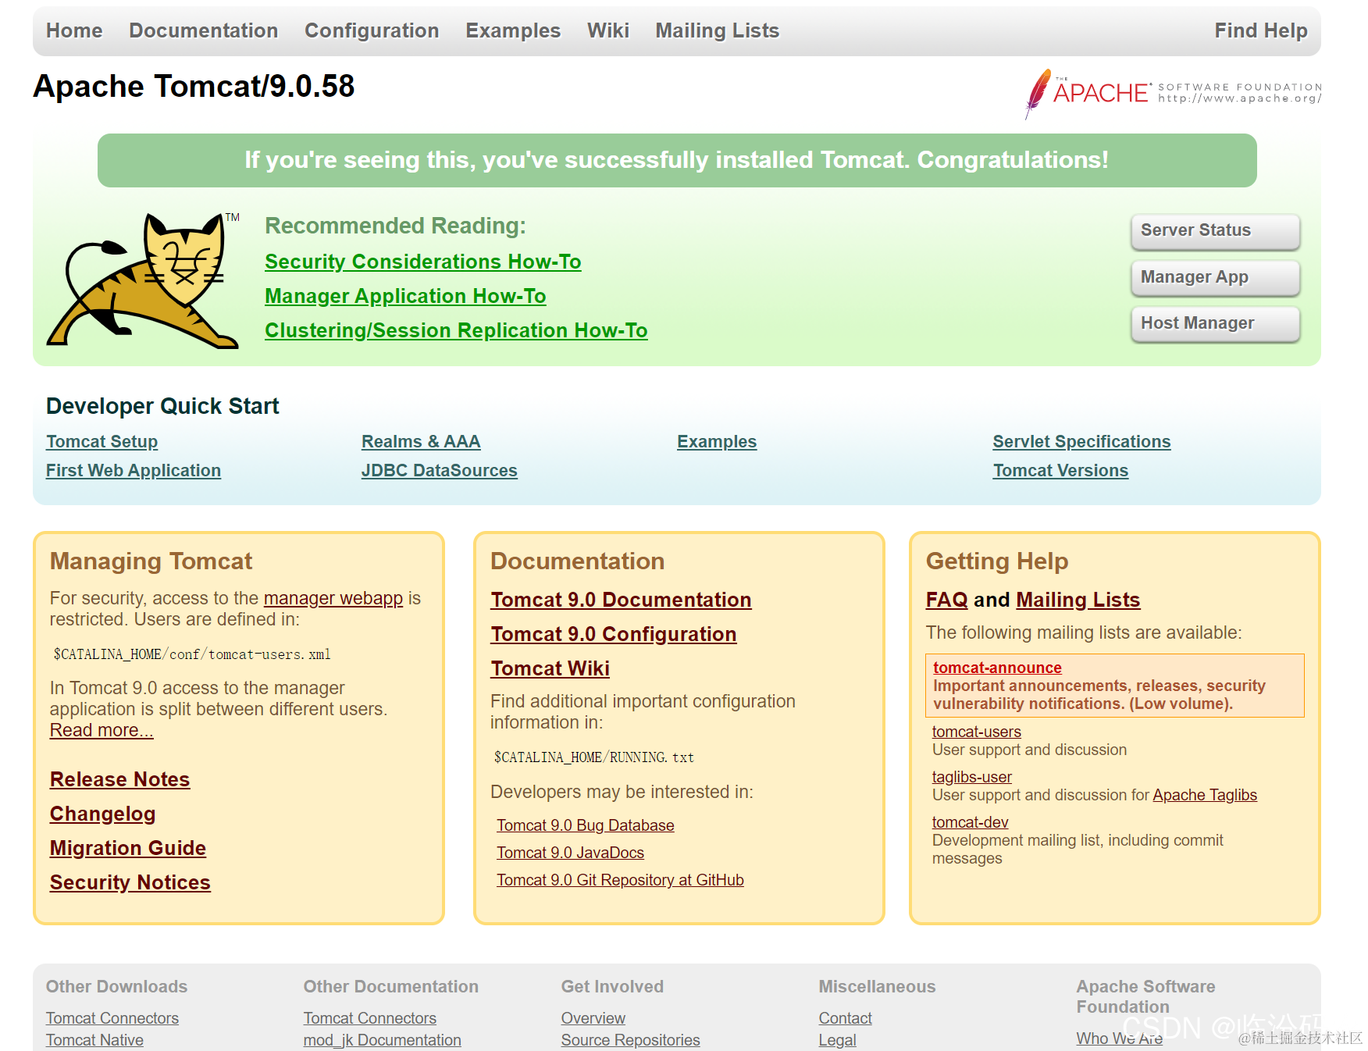Open Tomcat Connectors under Other Documentation
The width and height of the screenshot is (1368, 1051).
click(x=370, y=1018)
